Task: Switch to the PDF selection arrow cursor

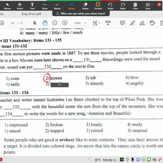Action: click(35, 23)
